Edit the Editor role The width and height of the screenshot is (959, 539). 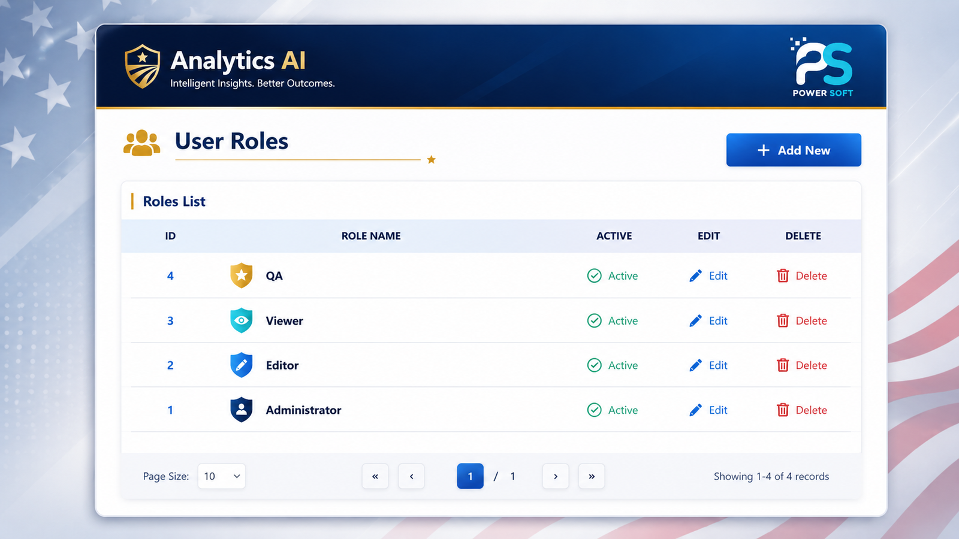pyautogui.click(x=708, y=365)
